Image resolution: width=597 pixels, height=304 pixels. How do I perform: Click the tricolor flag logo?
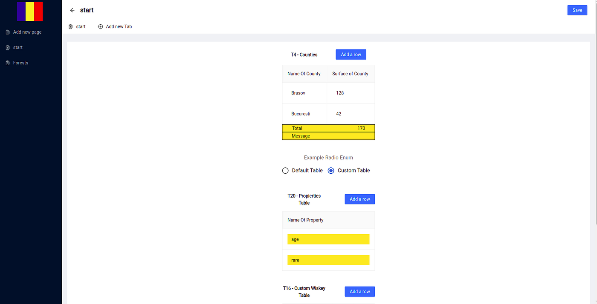(30, 11)
